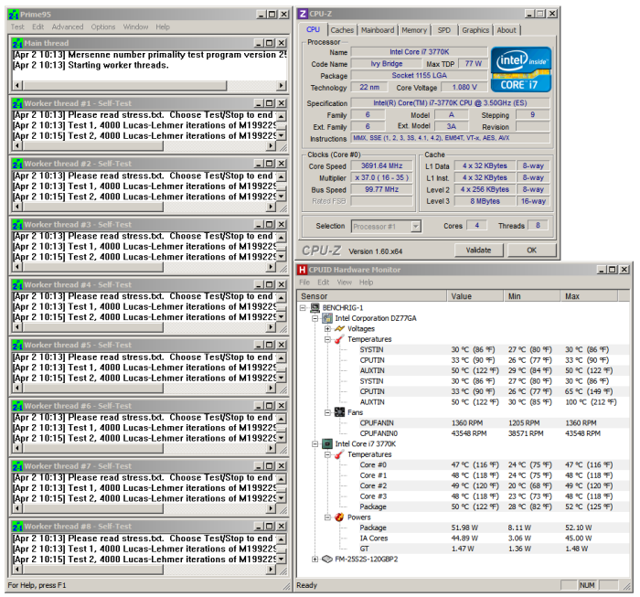Switch to the Memory tab in CPU-Z
This screenshot has width=640, height=597.
(414, 30)
